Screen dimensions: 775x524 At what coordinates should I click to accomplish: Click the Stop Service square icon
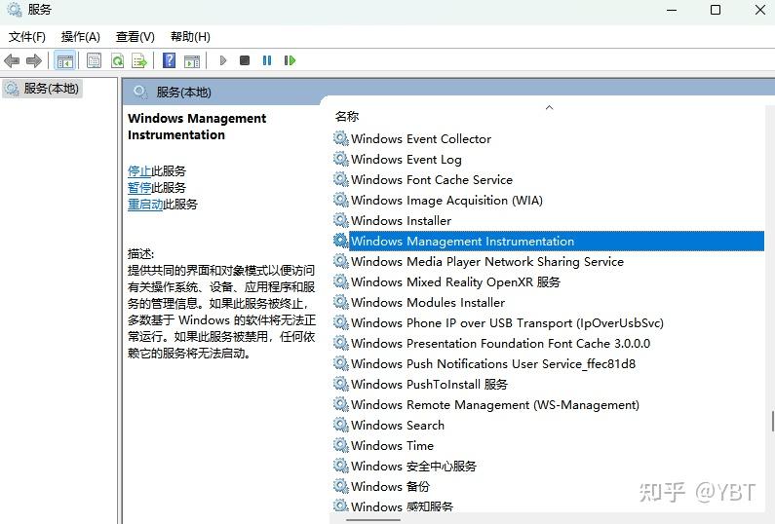tap(245, 60)
